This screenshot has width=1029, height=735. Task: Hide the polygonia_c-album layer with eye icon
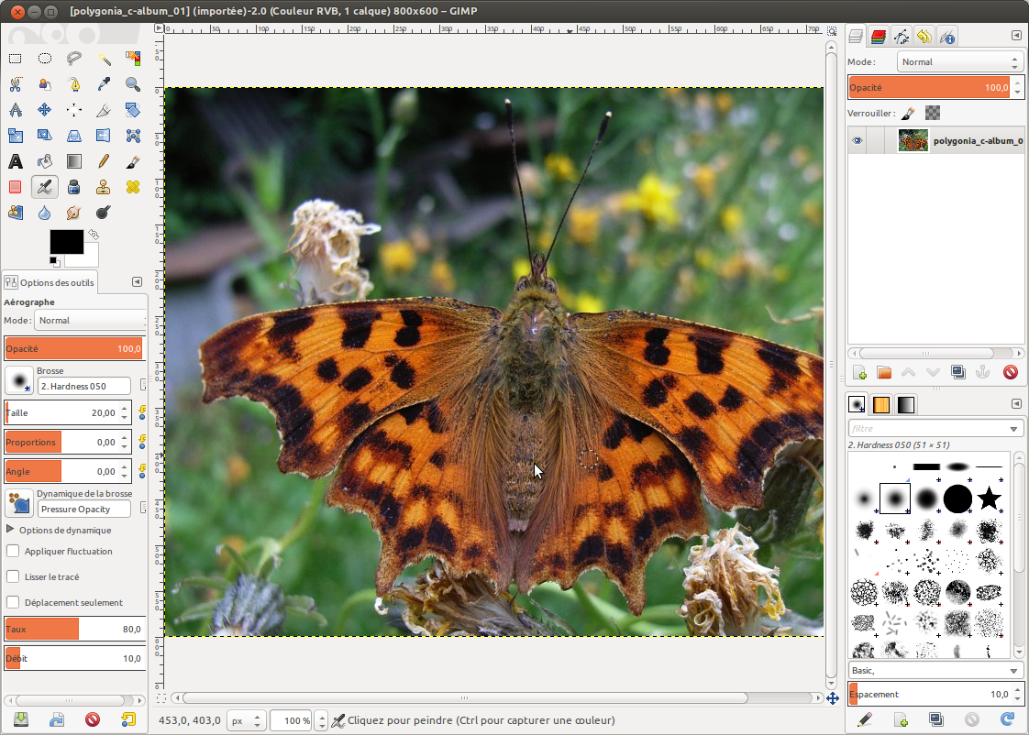pos(857,141)
